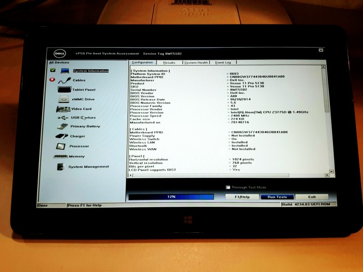Click the [ Panel ] section header
The height and width of the screenshot is (272, 363).
pos(137,156)
